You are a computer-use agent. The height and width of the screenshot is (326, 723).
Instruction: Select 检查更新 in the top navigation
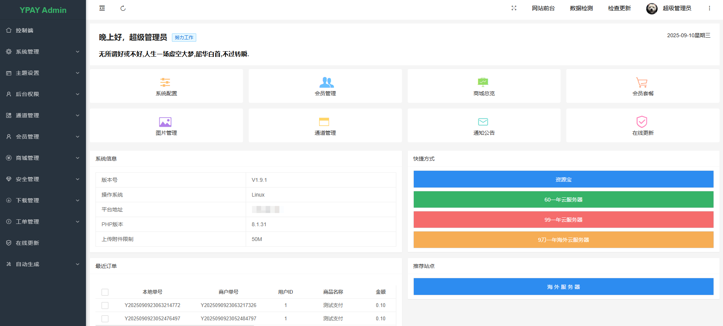click(619, 8)
